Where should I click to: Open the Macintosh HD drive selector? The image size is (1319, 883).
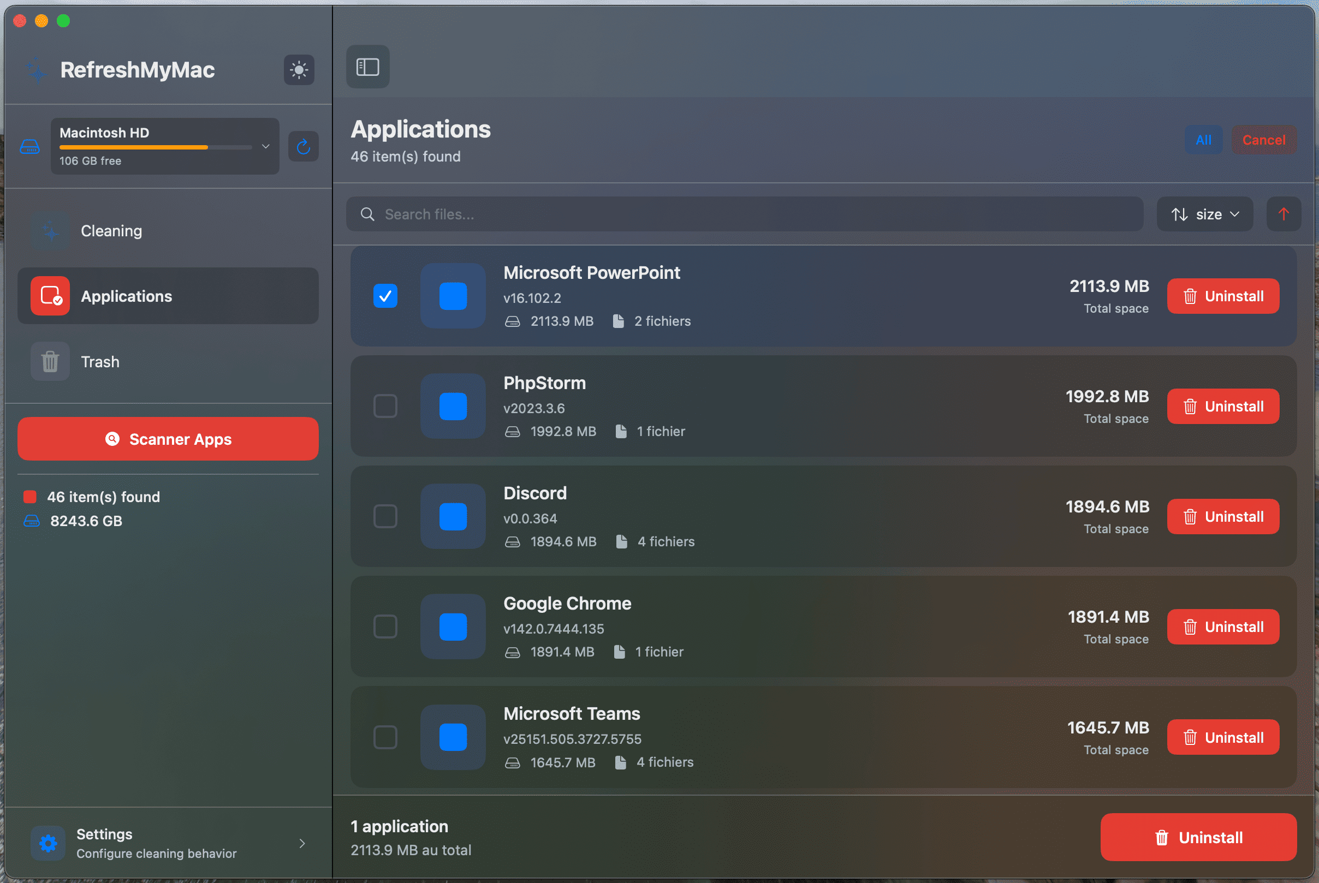(x=265, y=146)
